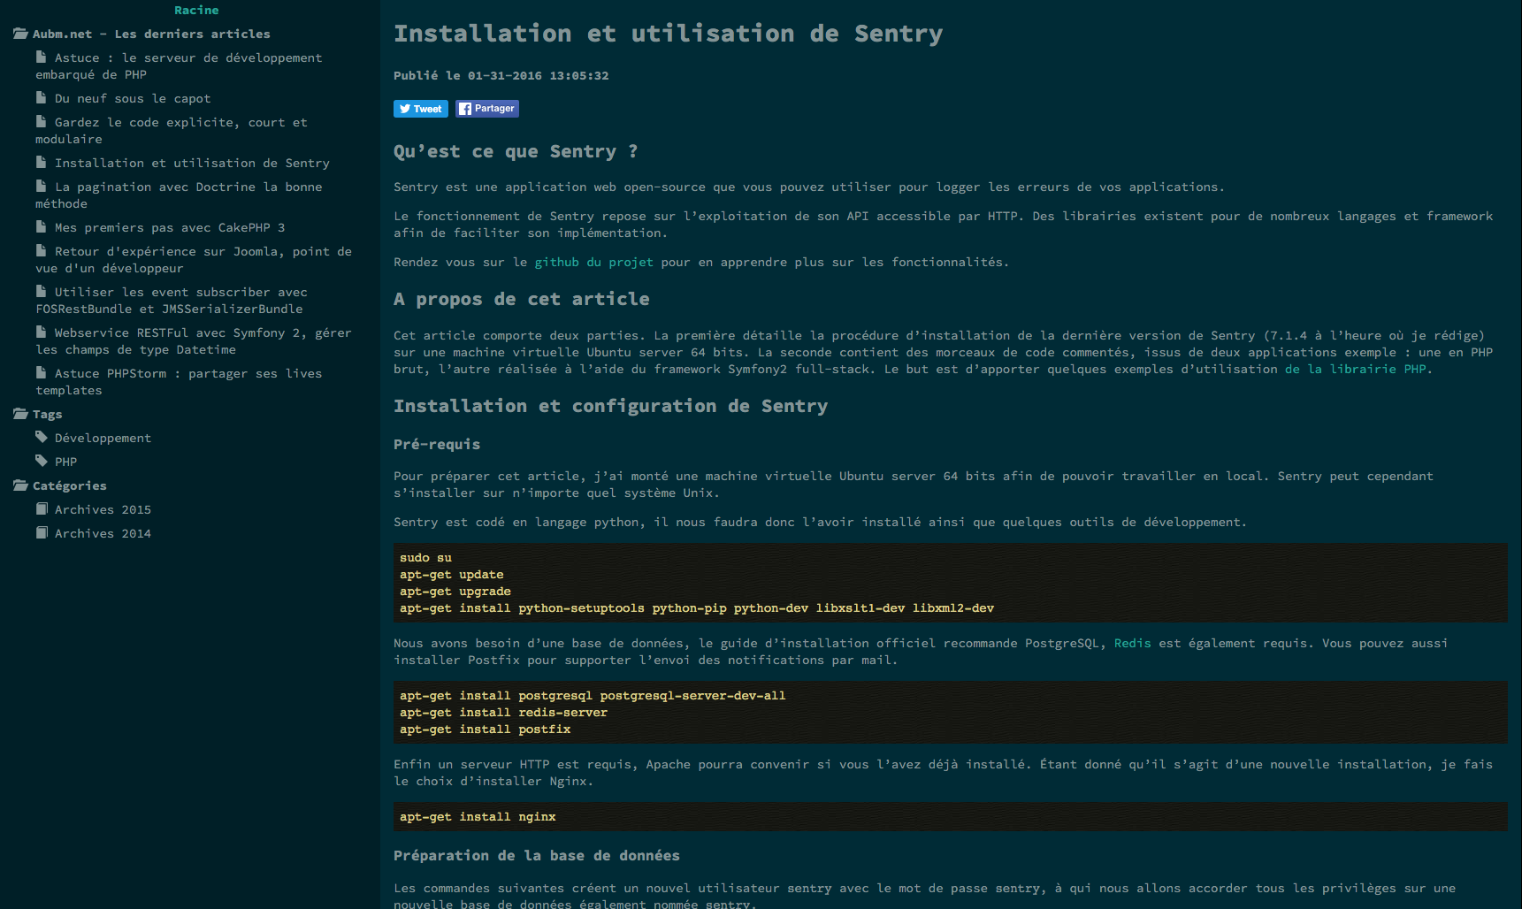Open Retour d'expérience sur Joomla article
Screen dimensions: 1522x909
(203, 252)
